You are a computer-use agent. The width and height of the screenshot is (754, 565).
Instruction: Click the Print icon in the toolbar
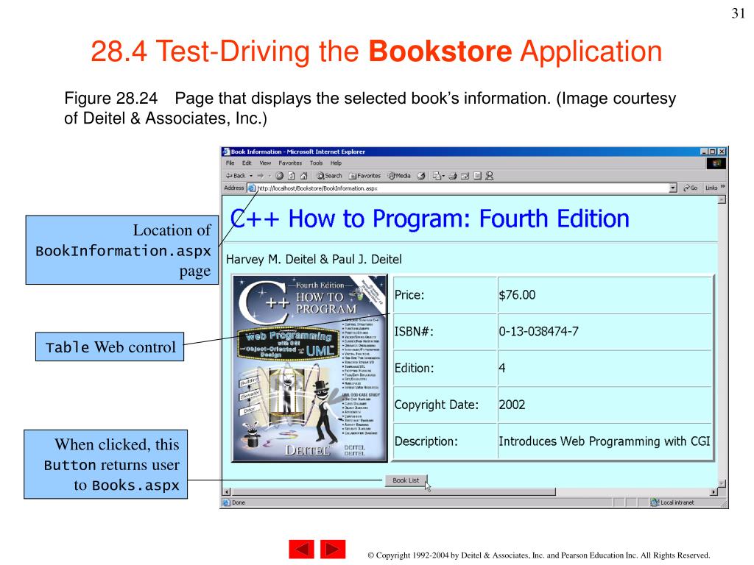(453, 176)
